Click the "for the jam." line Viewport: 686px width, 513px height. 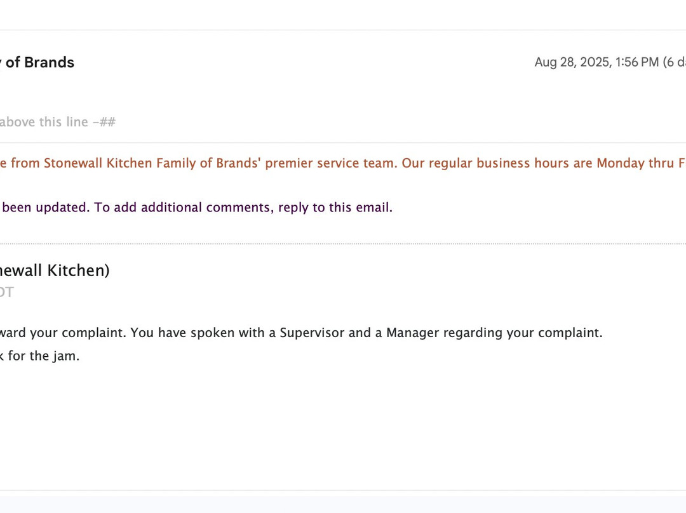click(x=43, y=356)
